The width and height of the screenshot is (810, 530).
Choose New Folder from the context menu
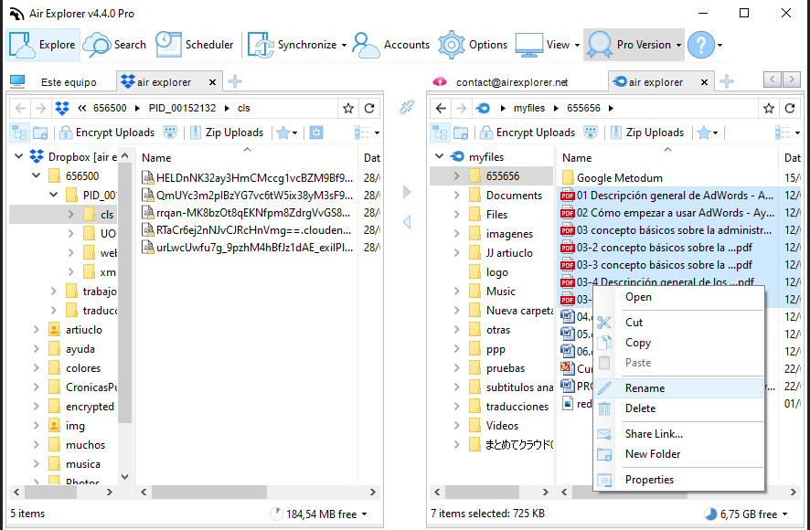point(678,454)
